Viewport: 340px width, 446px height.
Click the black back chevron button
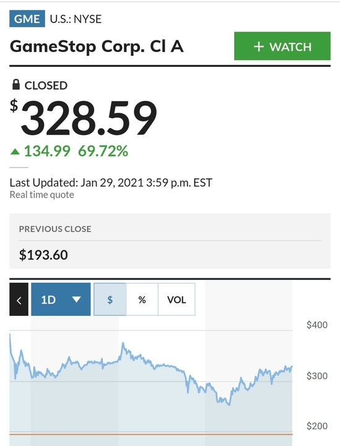pos(19,299)
